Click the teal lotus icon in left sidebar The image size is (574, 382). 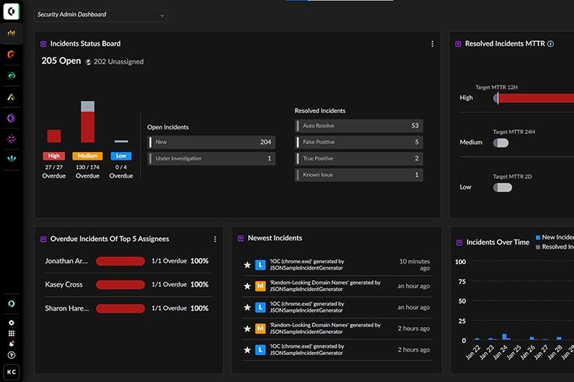(x=11, y=160)
